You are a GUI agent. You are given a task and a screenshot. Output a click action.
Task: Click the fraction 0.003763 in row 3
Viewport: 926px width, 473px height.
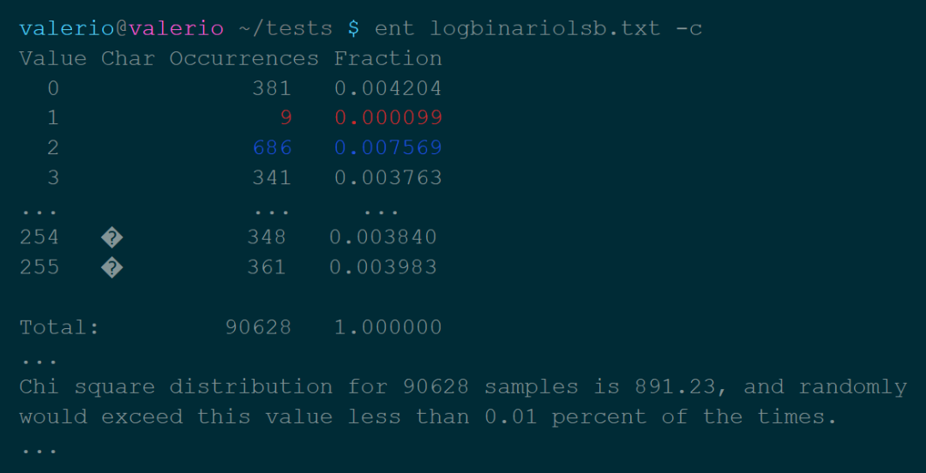click(x=388, y=177)
